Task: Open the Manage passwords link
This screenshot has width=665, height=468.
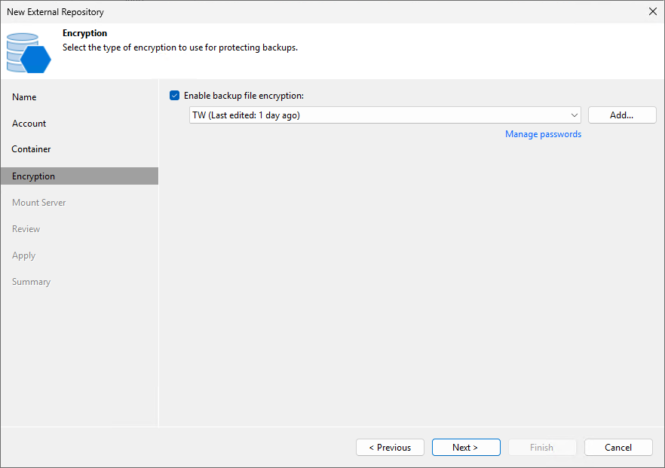Action: click(x=543, y=134)
